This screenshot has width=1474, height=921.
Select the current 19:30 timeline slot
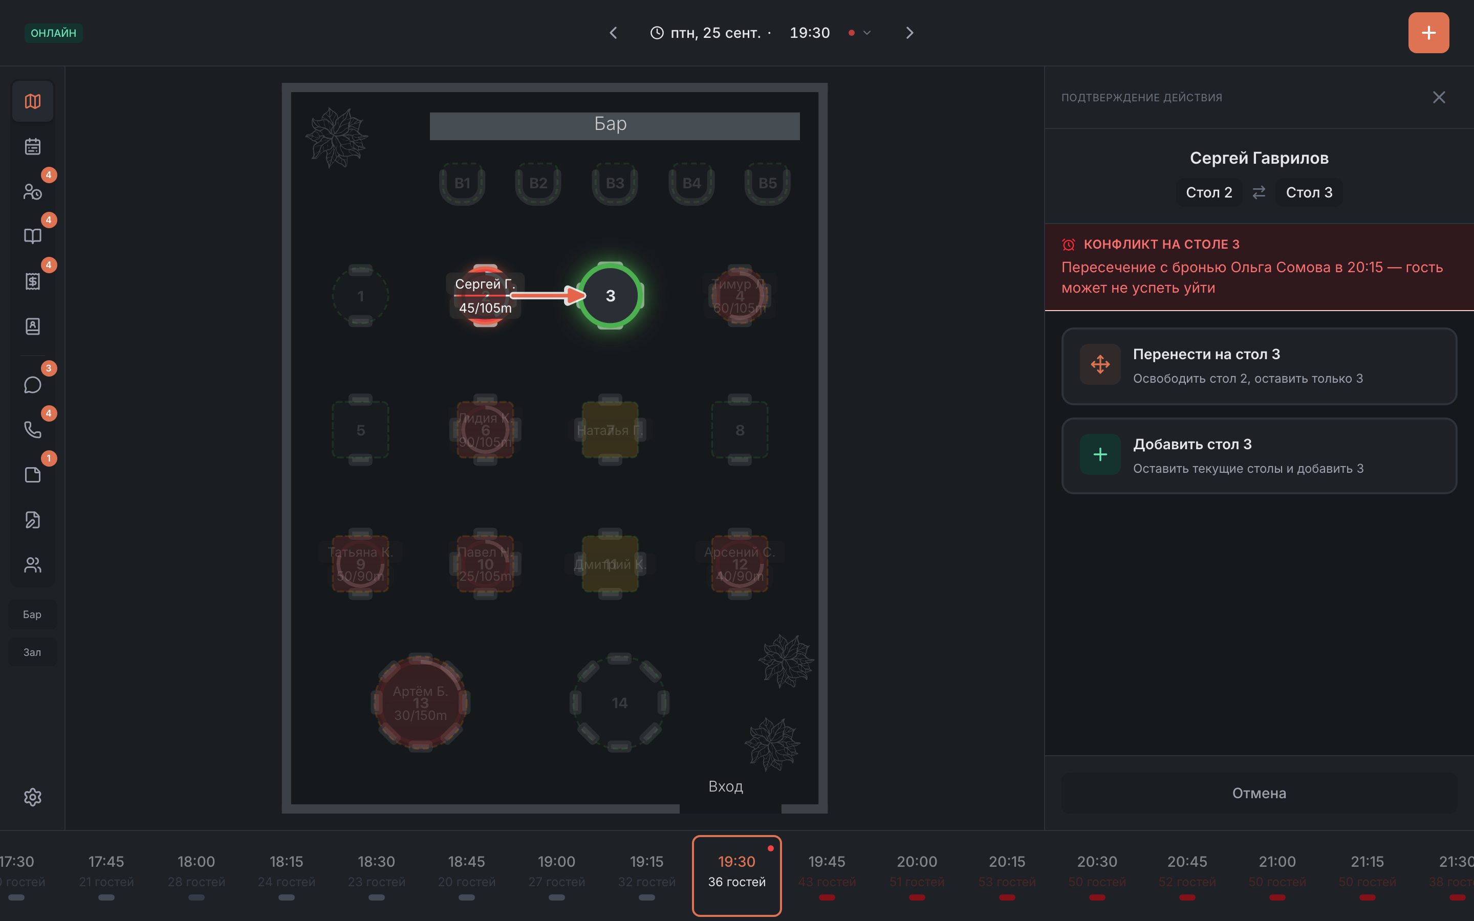(x=736, y=875)
